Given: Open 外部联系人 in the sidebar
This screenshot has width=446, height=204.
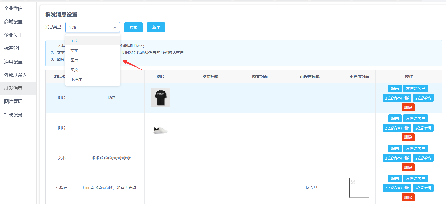Looking at the screenshot, I should pyautogui.click(x=16, y=75).
